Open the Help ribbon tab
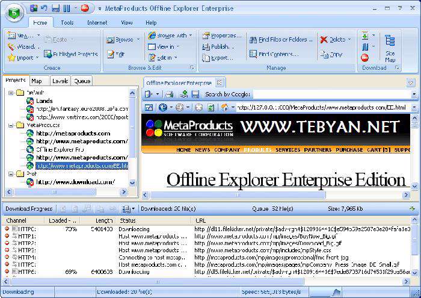 (x=151, y=23)
